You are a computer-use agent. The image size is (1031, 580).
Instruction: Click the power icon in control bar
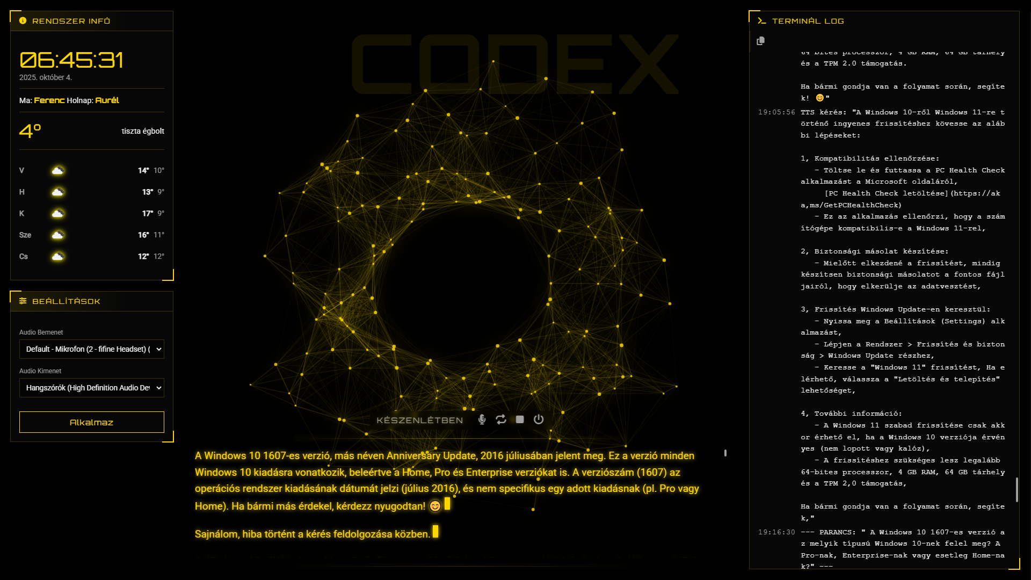(x=539, y=419)
